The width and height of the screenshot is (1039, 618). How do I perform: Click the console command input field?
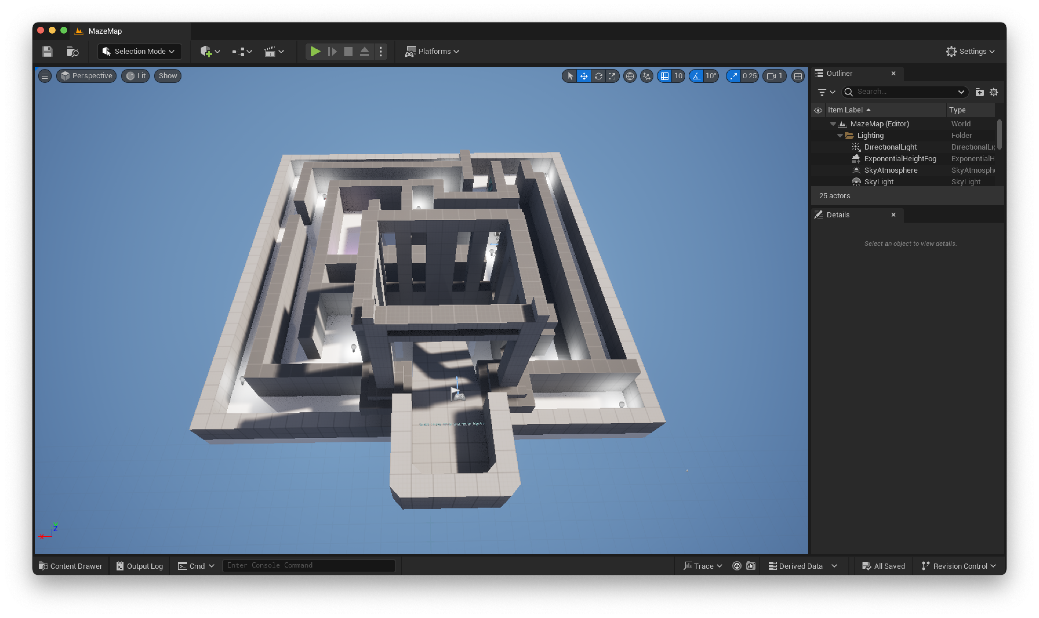click(x=308, y=566)
